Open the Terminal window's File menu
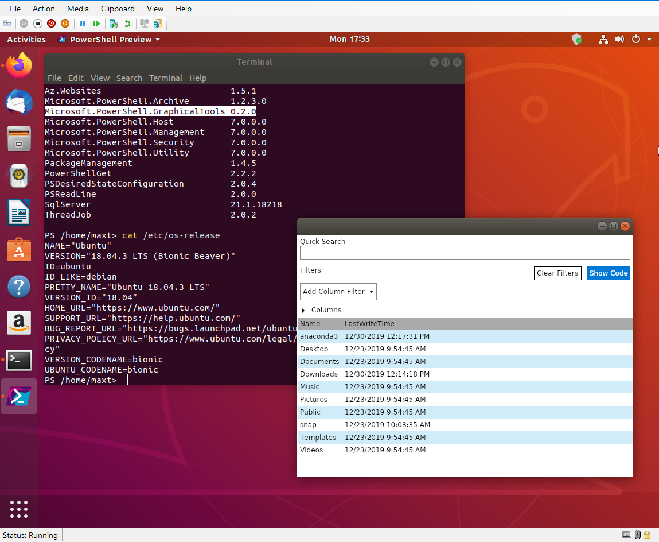659x542 pixels. point(54,78)
